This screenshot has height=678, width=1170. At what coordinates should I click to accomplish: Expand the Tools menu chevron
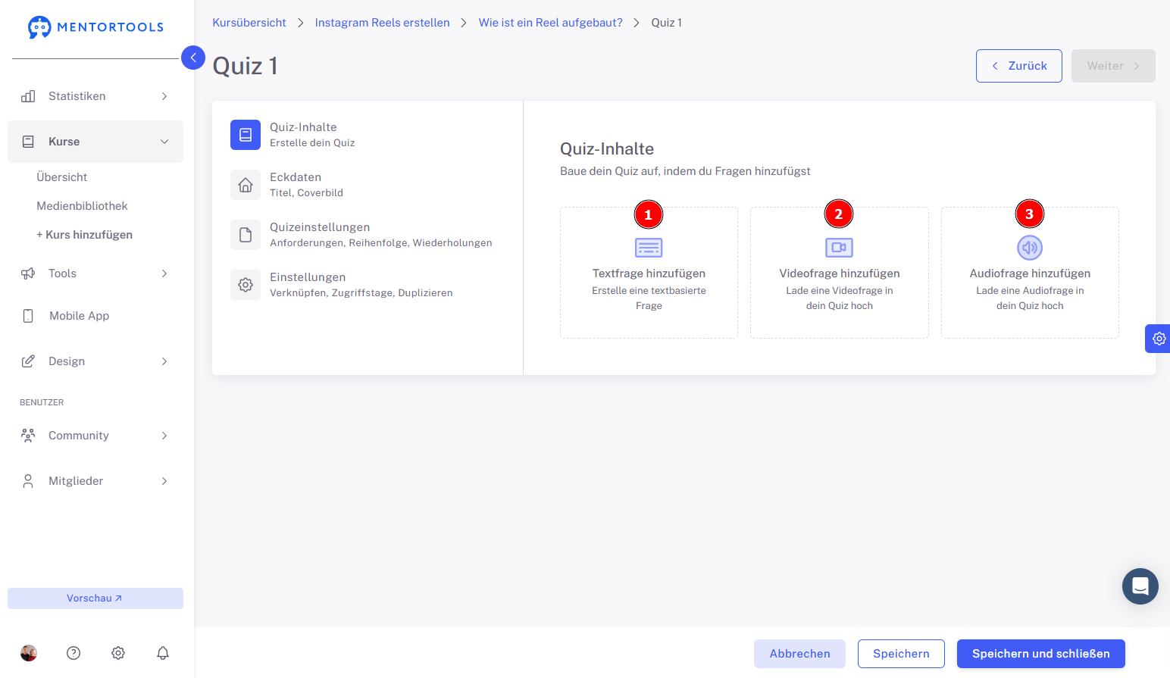[164, 273]
